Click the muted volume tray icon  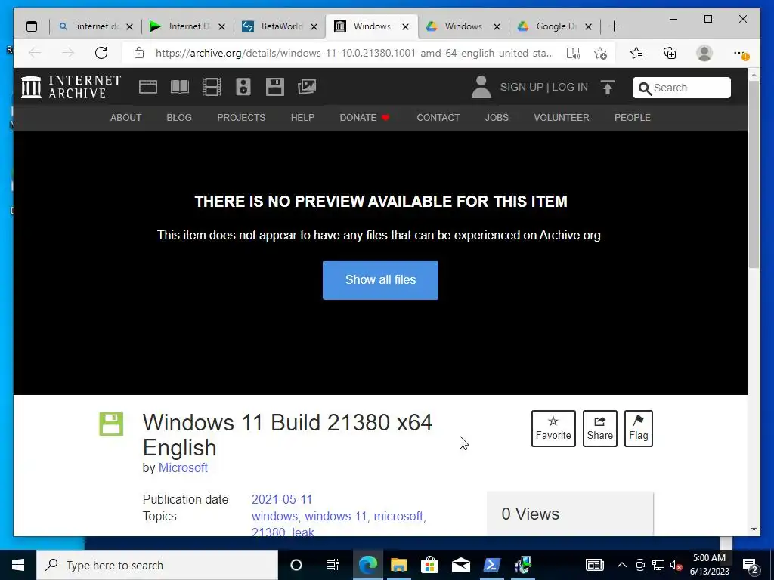tap(676, 565)
